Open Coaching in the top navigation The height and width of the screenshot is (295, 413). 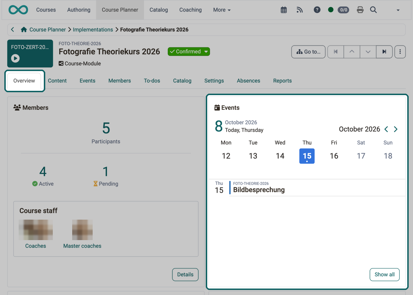point(190,10)
